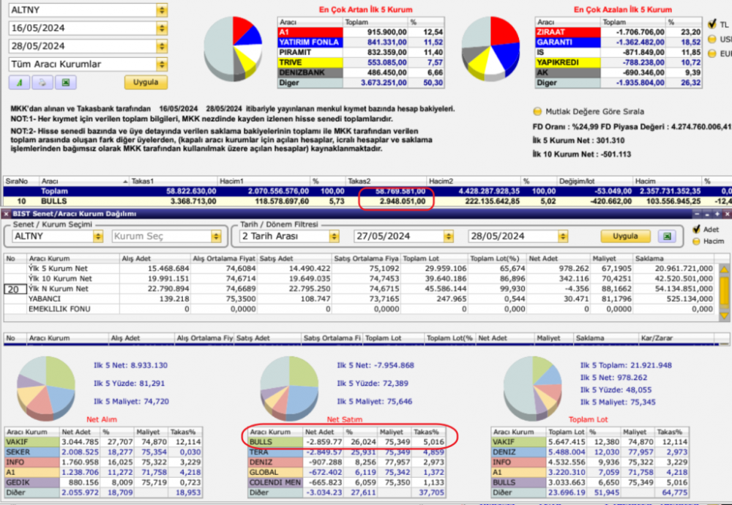The width and height of the screenshot is (732, 505).
Task: Select the TL currency radio button
Action: click(712, 24)
